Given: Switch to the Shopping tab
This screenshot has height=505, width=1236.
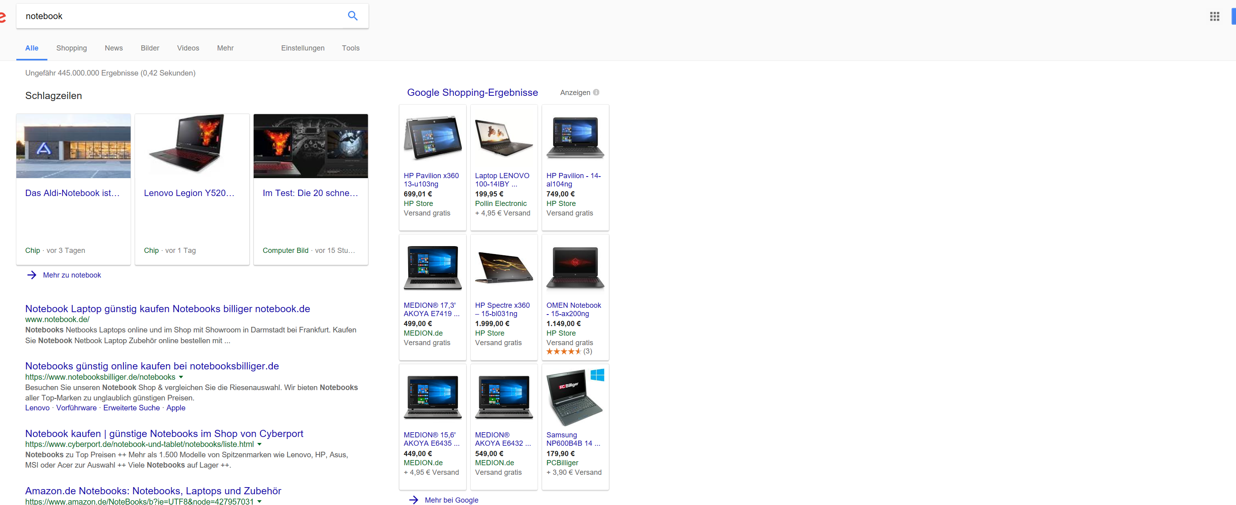Looking at the screenshot, I should [72, 48].
